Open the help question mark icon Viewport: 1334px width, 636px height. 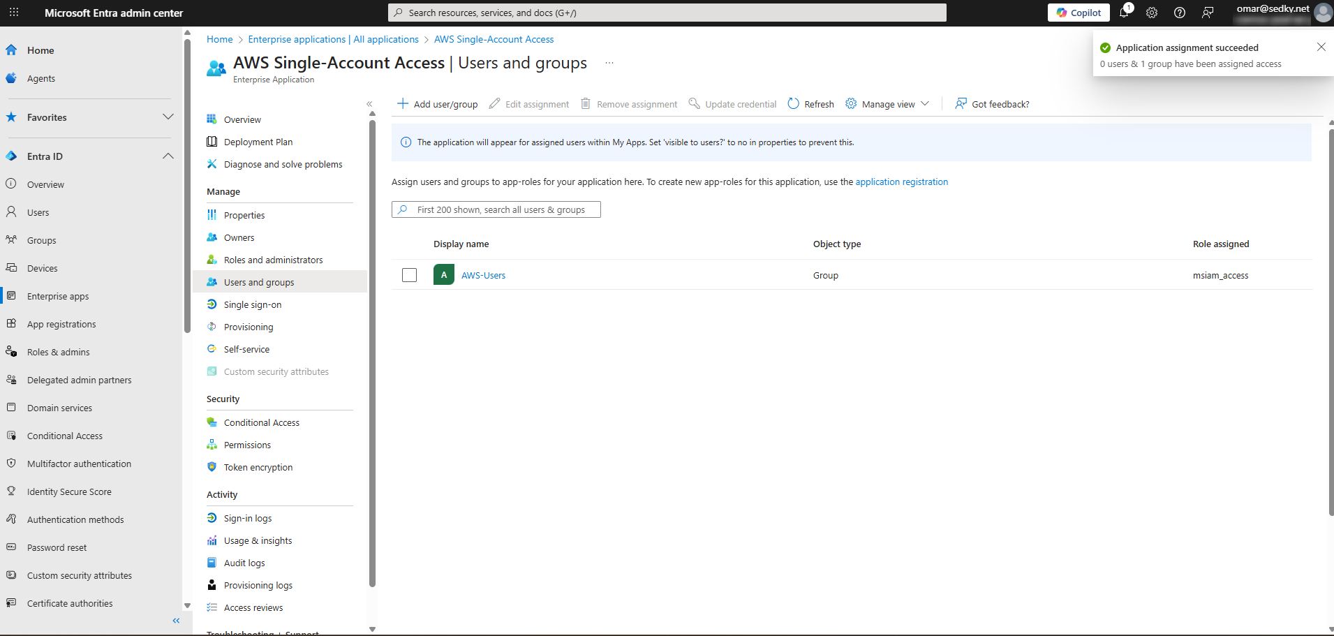pyautogui.click(x=1180, y=13)
